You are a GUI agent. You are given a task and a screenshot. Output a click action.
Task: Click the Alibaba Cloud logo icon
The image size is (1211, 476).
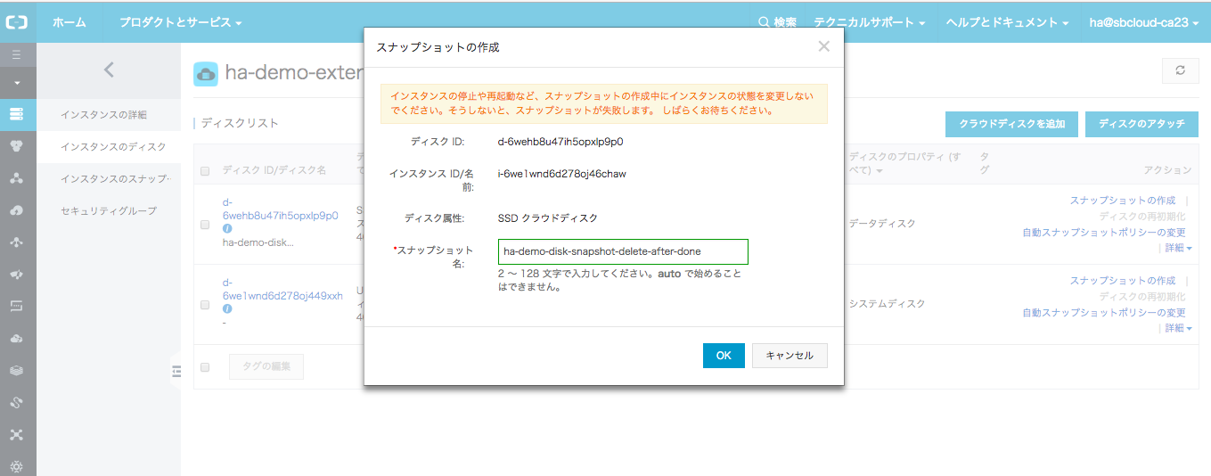pos(18,22)
